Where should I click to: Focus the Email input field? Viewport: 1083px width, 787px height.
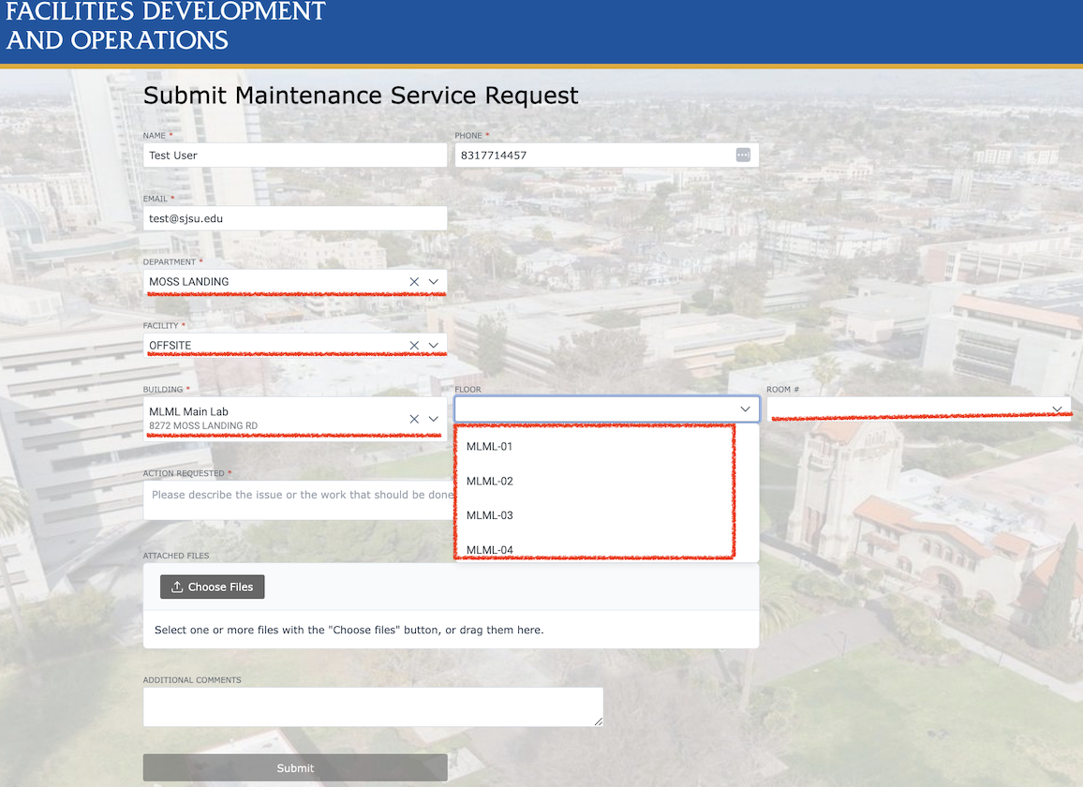click(x=295, y=218)
